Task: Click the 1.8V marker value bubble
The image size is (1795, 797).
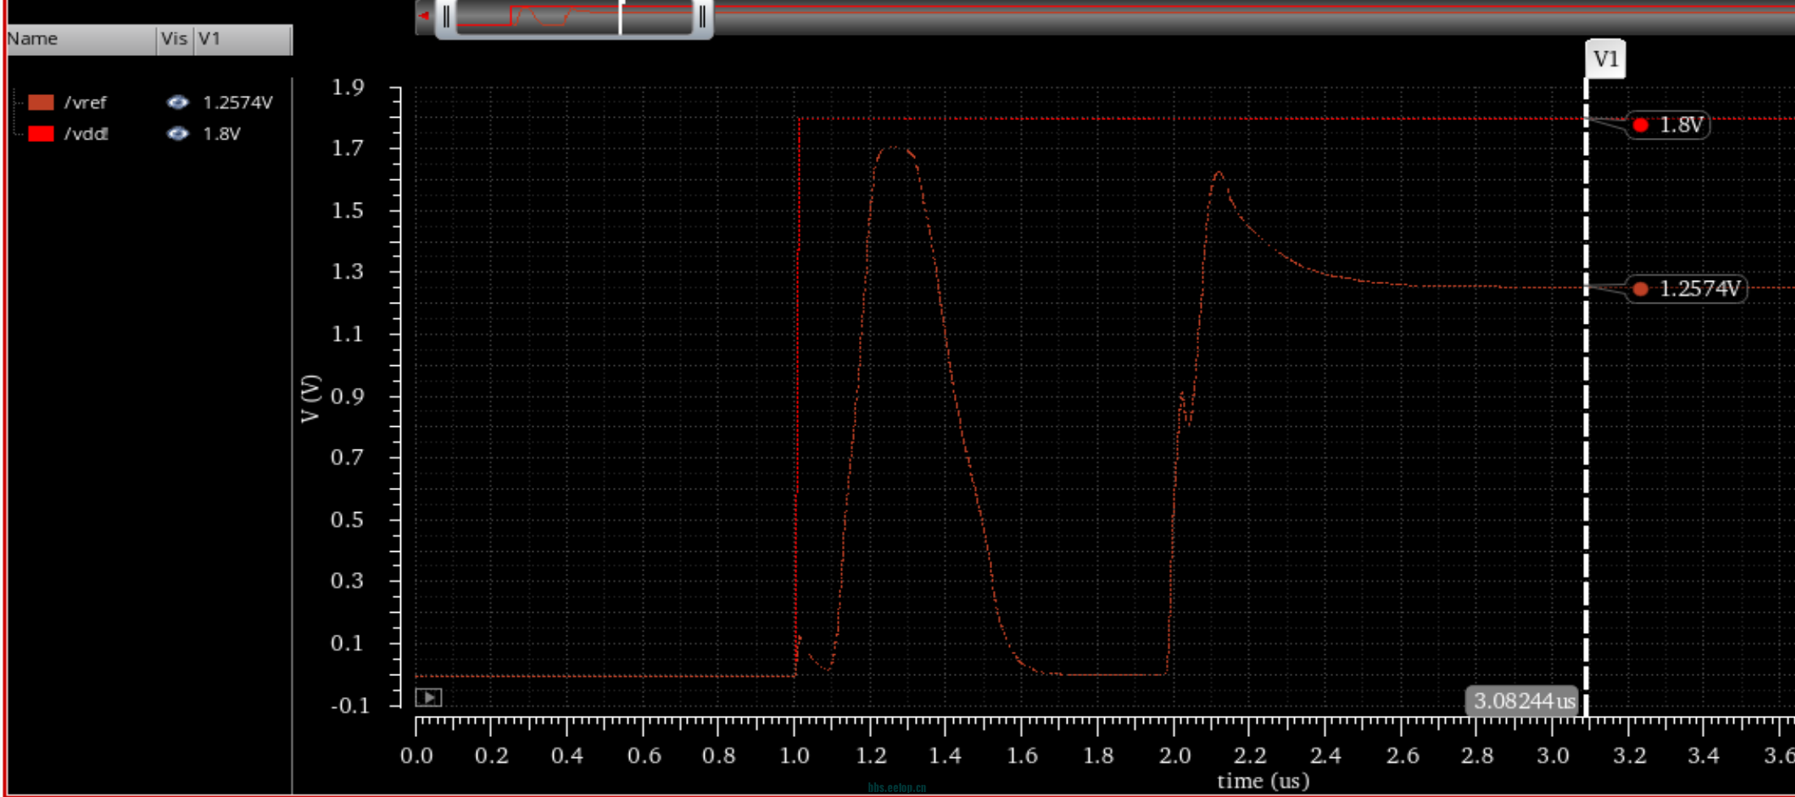Action: [1670, 125]
